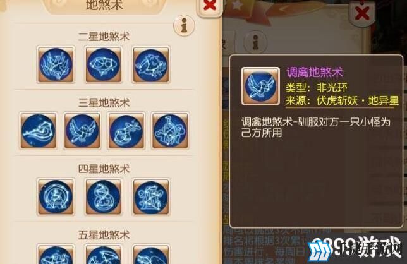Open info button in 地煞术 panel
The image size is (407, 264).
[184, 25]
